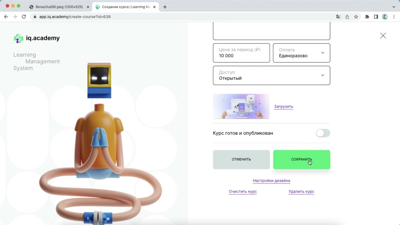Click the Цена за период field
This screenshot has width=400, height=225.
click(241, 53)
